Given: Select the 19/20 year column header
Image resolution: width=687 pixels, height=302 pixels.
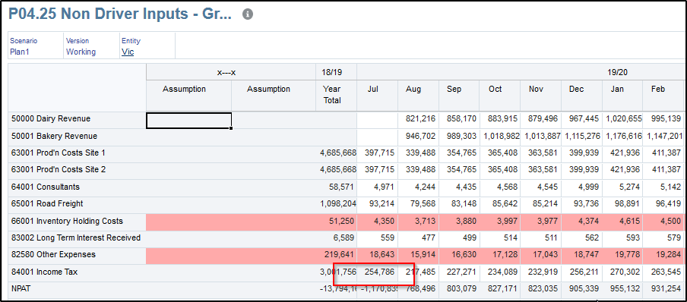Looking at the screenshot, I should [617, 72].
